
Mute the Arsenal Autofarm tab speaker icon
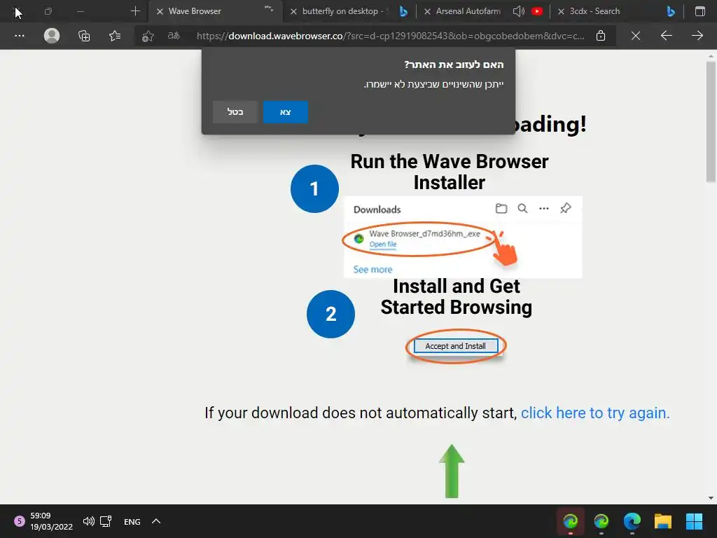coord(518,11)
